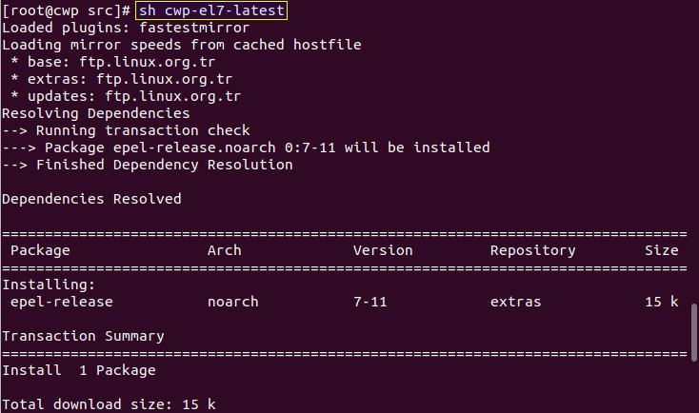This screenshot has height=413, width=699.
Task: Click the 'Total download size: 15 k' line
Action: tap(109, 404)
